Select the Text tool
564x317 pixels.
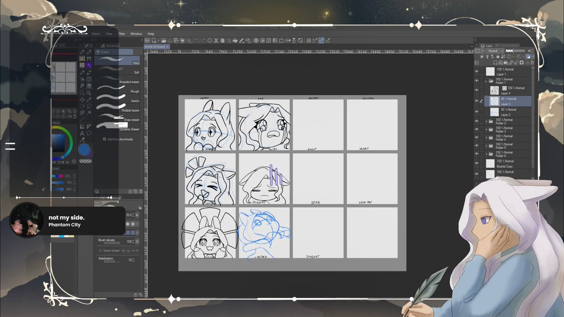82,133
